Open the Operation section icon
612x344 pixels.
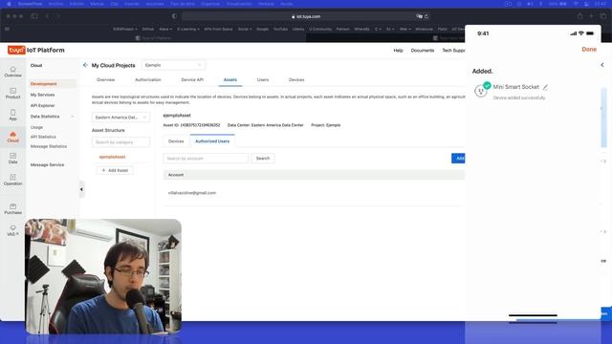(12, 180)
